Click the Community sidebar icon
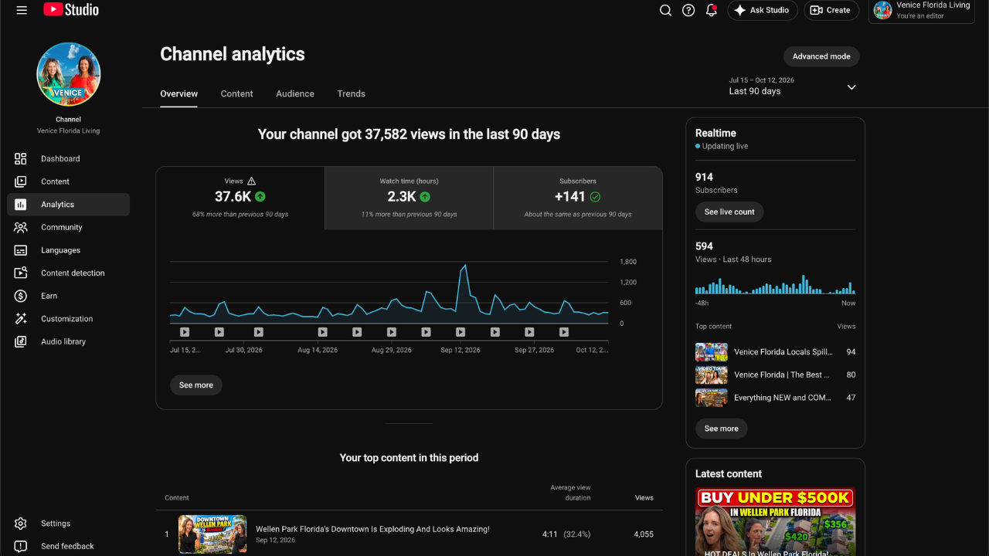The image size is (989, 556). coord(21,227)
